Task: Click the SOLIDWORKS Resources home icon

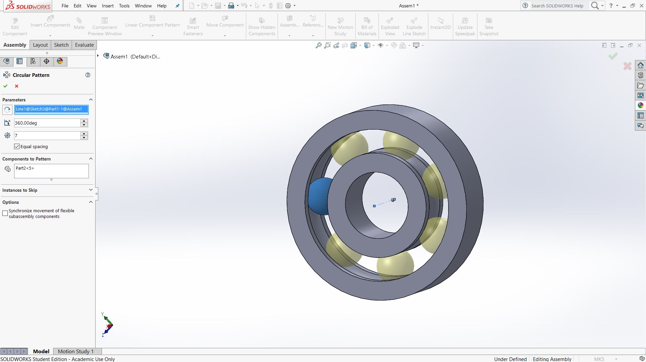Action: point(640,65)
